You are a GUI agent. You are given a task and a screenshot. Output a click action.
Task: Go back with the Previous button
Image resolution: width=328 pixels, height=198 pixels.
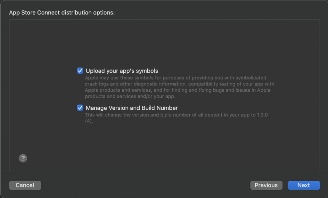[x=266, y=185]
